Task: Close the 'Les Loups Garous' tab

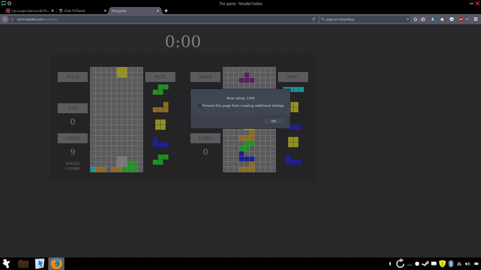Action: (53, 11)
